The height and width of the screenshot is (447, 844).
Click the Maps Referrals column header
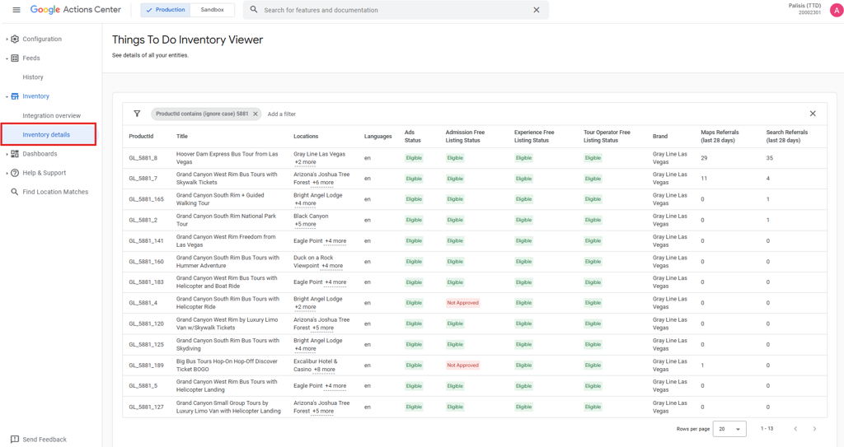click(x=720, y=136)
